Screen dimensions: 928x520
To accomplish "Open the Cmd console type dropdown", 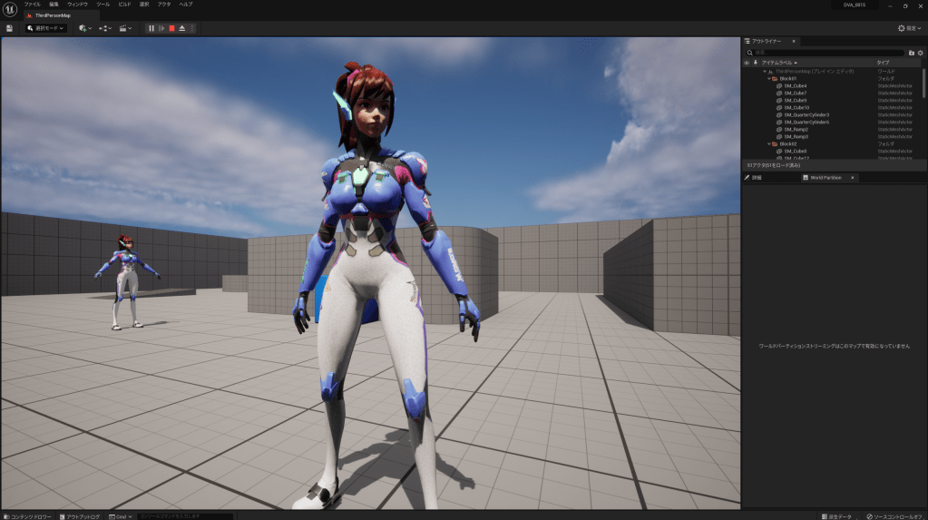I will 121,516.
